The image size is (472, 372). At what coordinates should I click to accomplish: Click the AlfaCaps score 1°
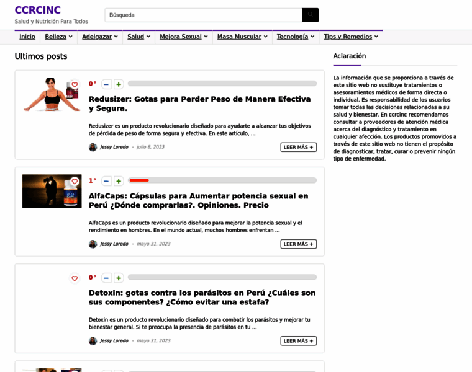[x=93, y=180]
